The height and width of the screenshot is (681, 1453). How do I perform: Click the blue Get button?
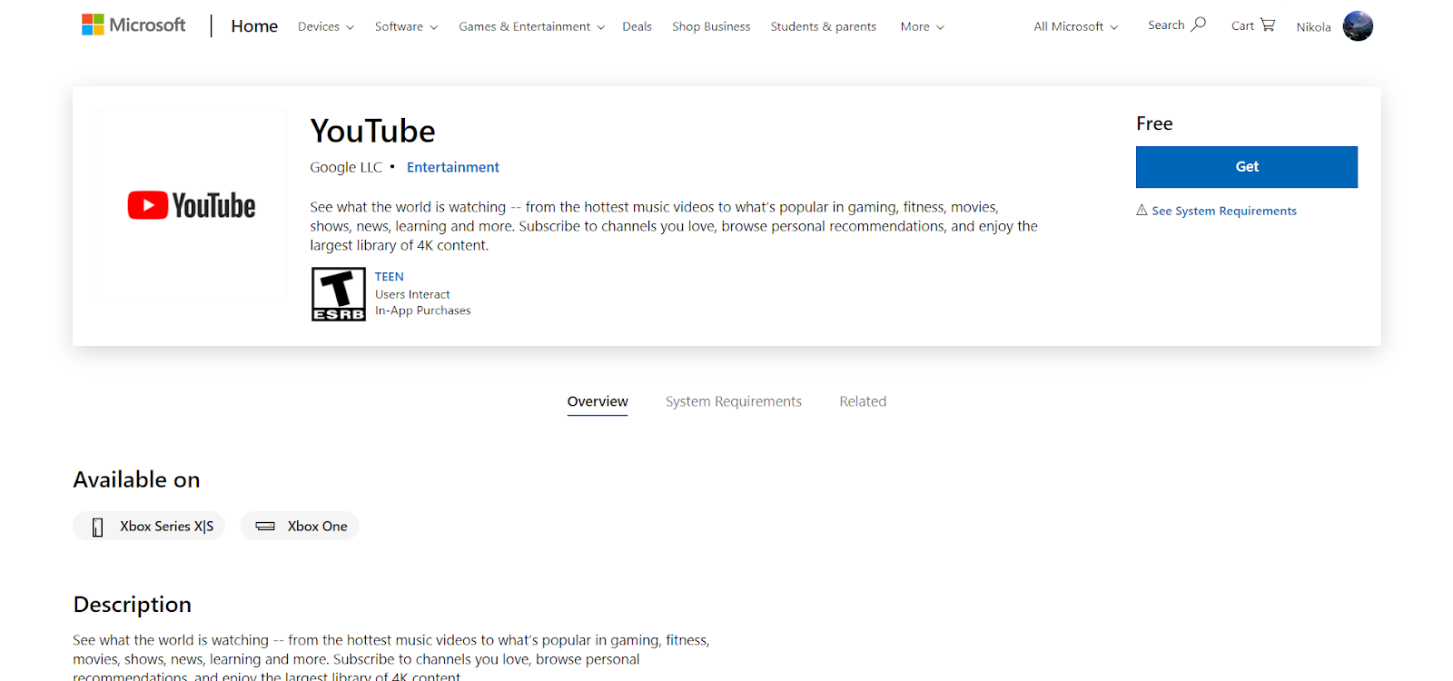[x=1247, y=167]
